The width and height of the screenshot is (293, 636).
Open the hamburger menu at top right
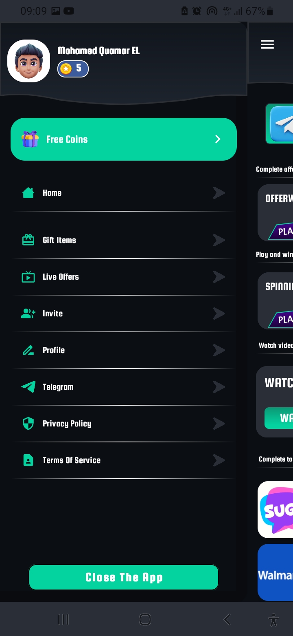(x=267, y=44)
